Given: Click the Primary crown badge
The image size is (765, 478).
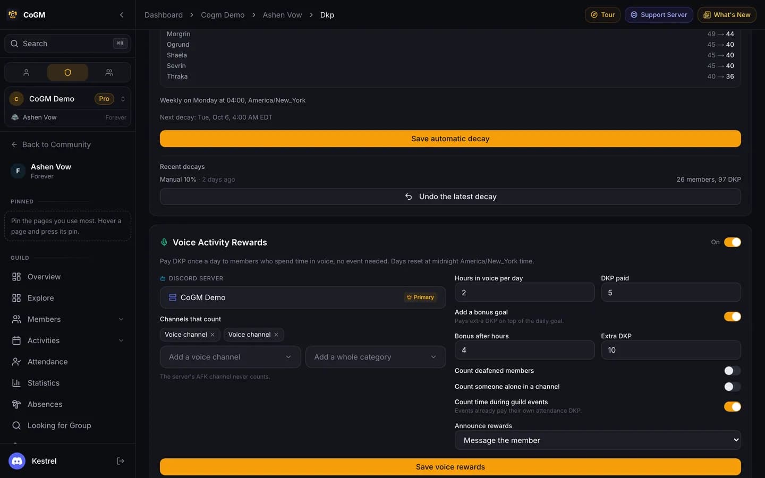Looking at the screenshot, I should pos(420,297).
